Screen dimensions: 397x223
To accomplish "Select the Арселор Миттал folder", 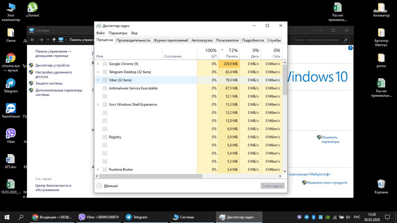I will coord(381,37).
